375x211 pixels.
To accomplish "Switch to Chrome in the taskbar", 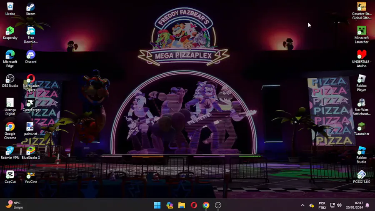I will [x=206, y=205].
